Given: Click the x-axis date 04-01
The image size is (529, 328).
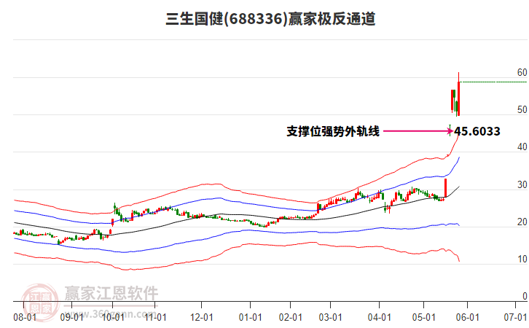Looking at the screenshot, I should pyautogui.click(x=379, y=318).
